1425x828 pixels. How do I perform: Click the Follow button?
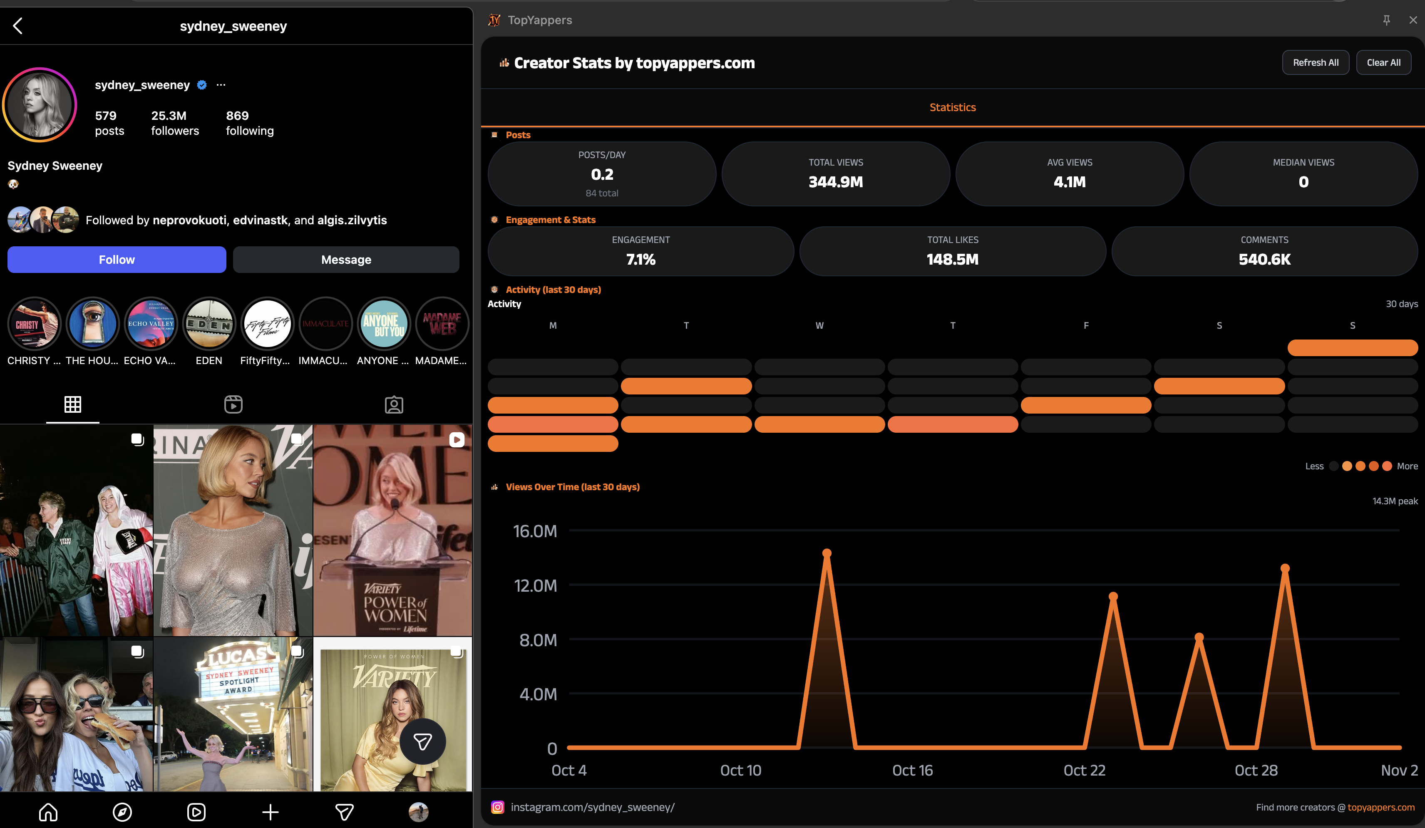(117, 259)
